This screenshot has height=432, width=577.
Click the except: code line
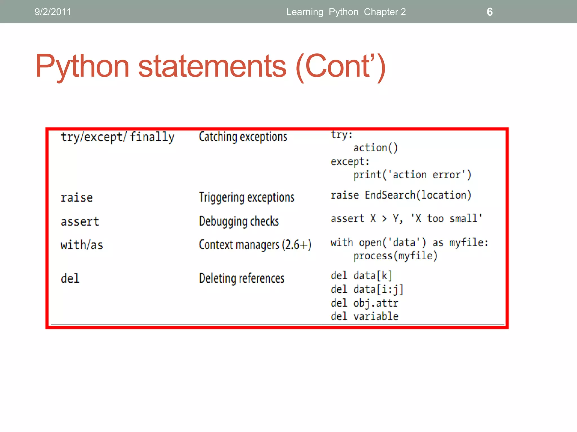[350, 162]
